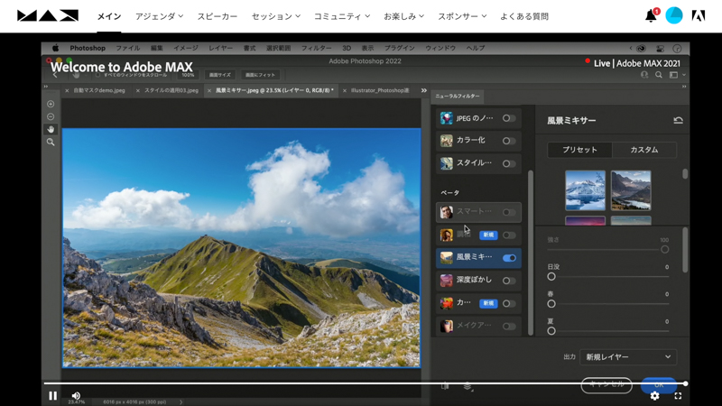This screenshot has height=406, width=722.
Task: Open the blue user profile avatar
Action: 674,15
